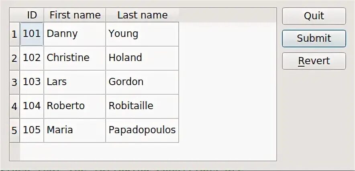Image resolution: width=355 pixels, height=171 pixels.
Task: Select row 2 header
Action: point(14,58)
